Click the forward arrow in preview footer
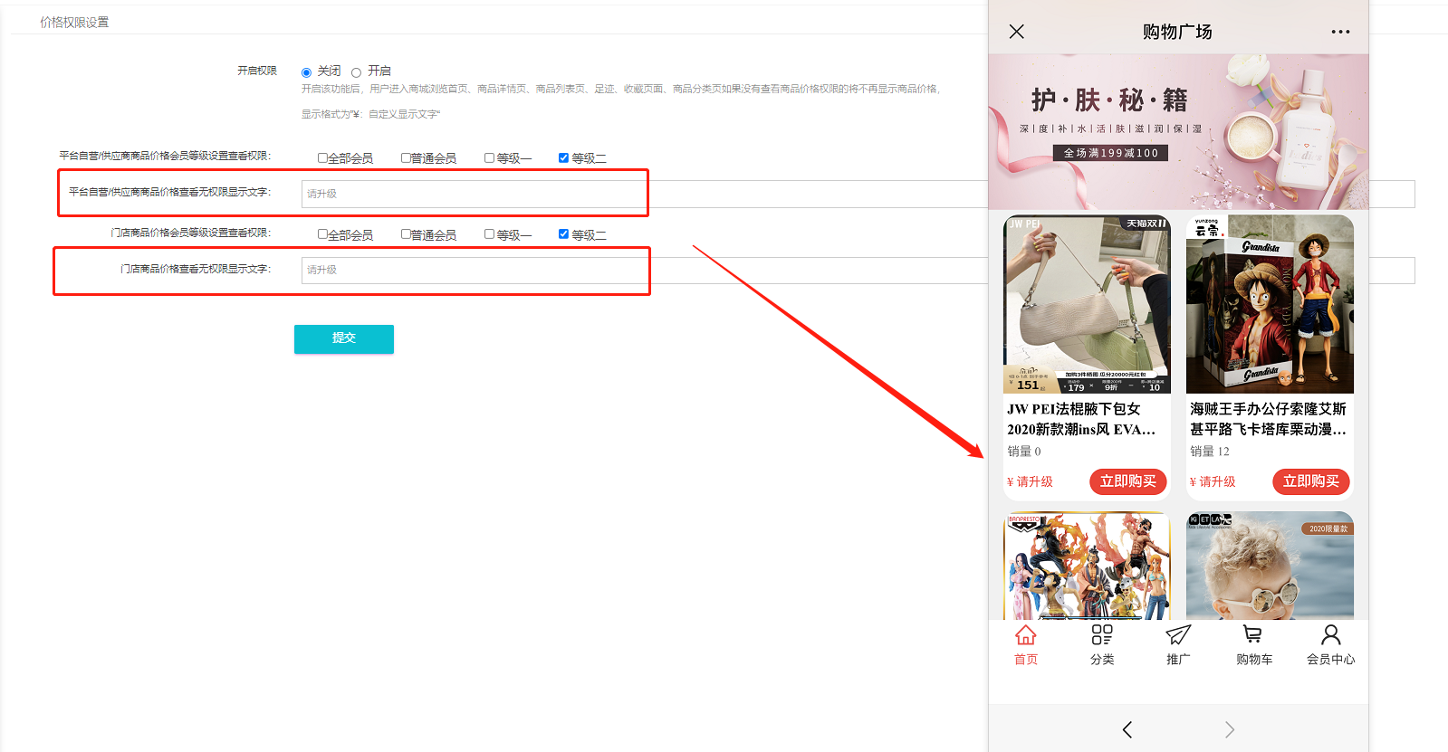 [1229, 729]
